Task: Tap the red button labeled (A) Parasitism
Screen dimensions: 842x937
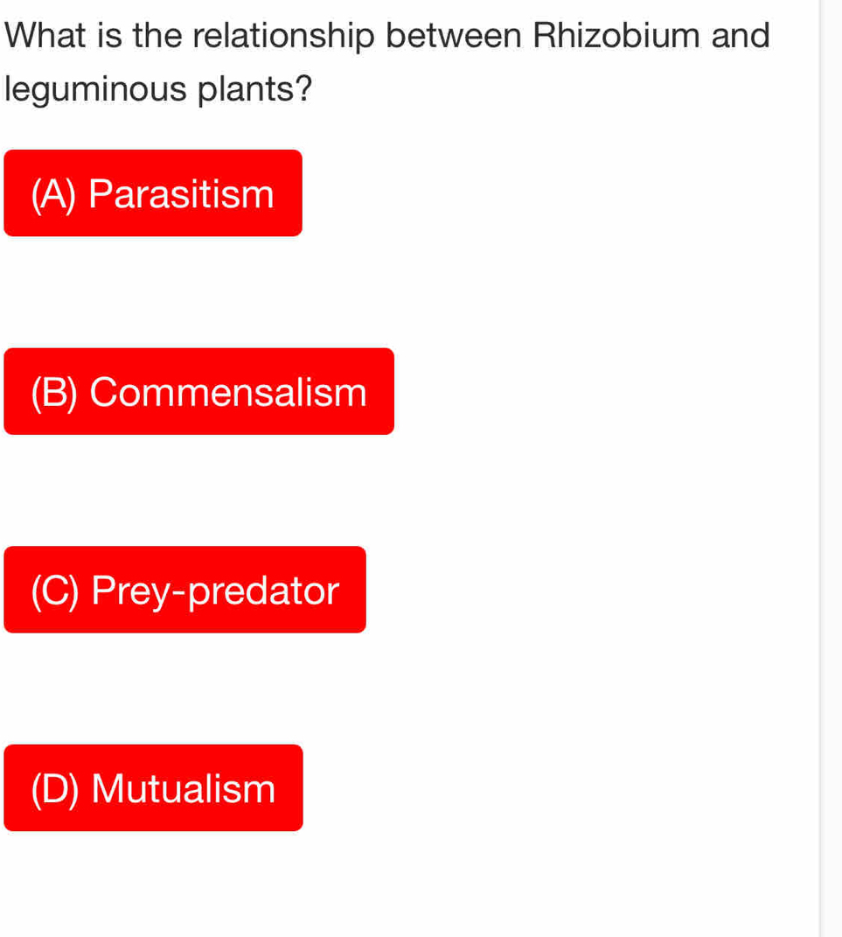Action: tap(153, 192)
